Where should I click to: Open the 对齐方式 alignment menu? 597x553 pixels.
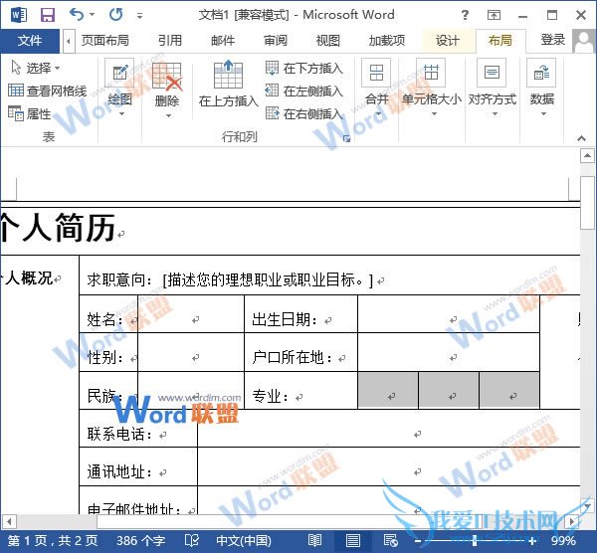pyautogui.click(x=493, y=88)
